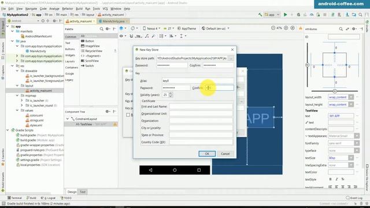370x208 pixels.
Task: Search in the Palette panel
Action: [x=102, y=29]
